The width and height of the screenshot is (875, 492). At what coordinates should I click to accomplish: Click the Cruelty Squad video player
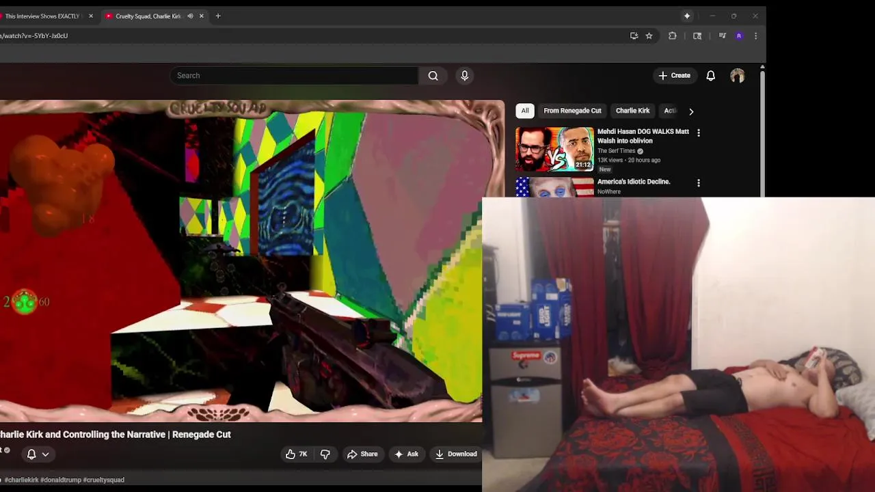click(241, 261)
